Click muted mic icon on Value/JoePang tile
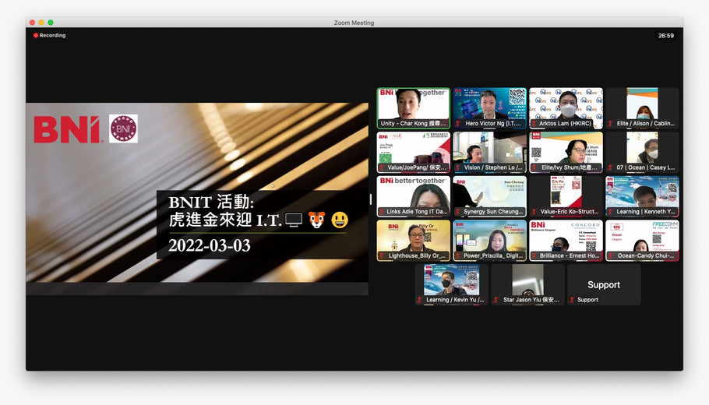The width and height of the screenshot is (709, 405). [383, 167]
